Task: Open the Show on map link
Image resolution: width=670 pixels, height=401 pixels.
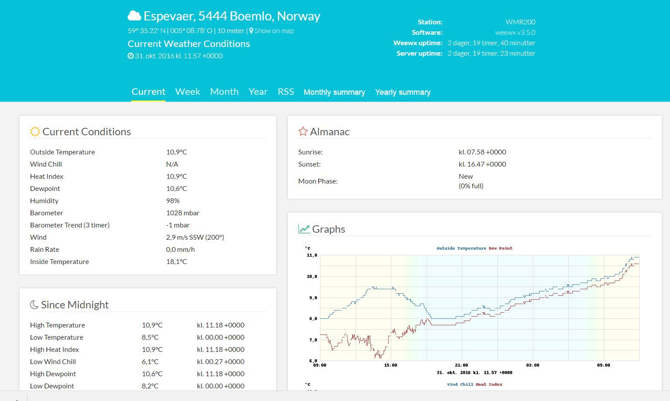Action: [273, 31]
